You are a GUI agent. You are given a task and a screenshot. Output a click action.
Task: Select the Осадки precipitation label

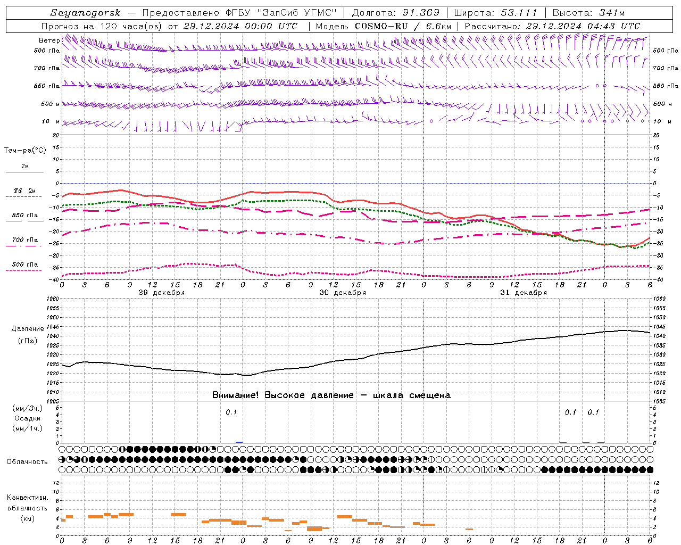tap(27, 418)
